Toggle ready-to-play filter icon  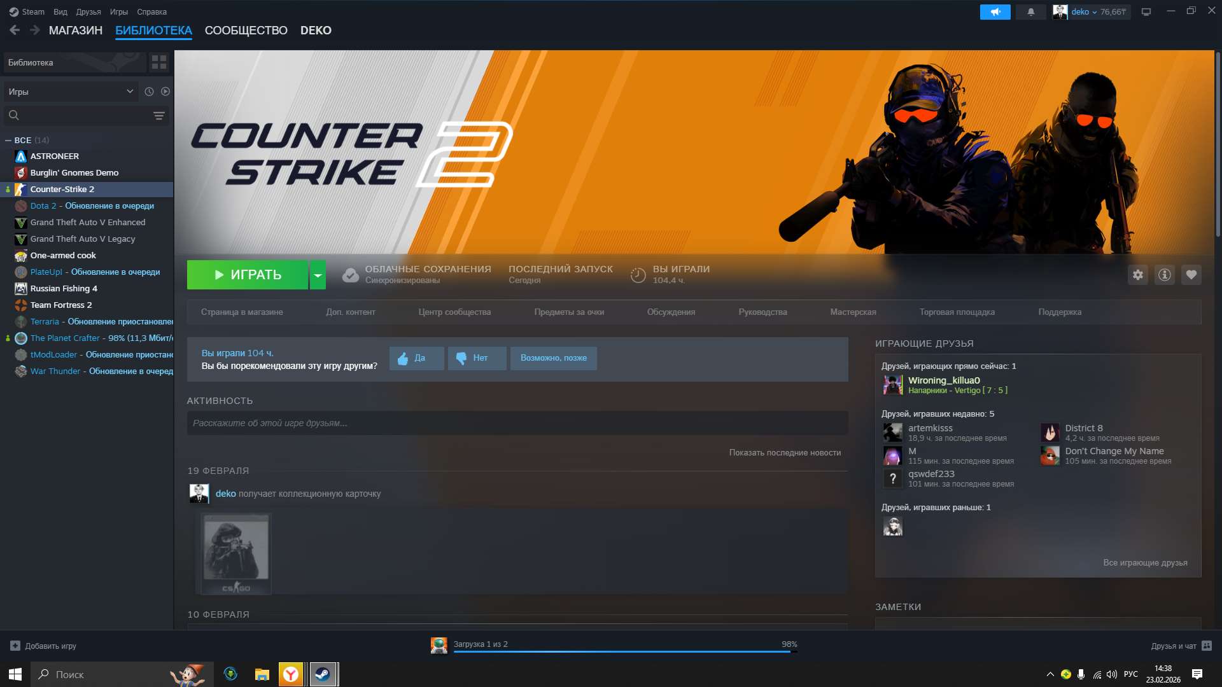165,92
